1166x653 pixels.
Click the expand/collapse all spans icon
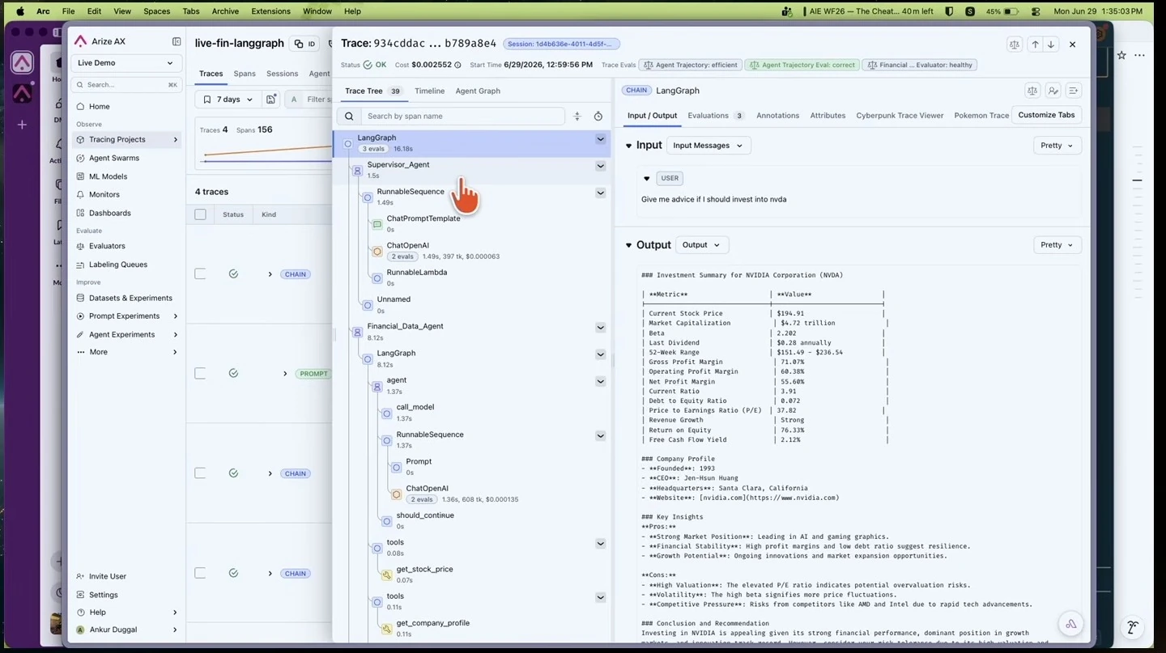(577, 116)
